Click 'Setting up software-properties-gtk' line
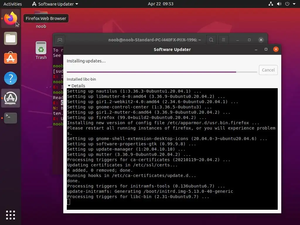 (x=132, y=144)
